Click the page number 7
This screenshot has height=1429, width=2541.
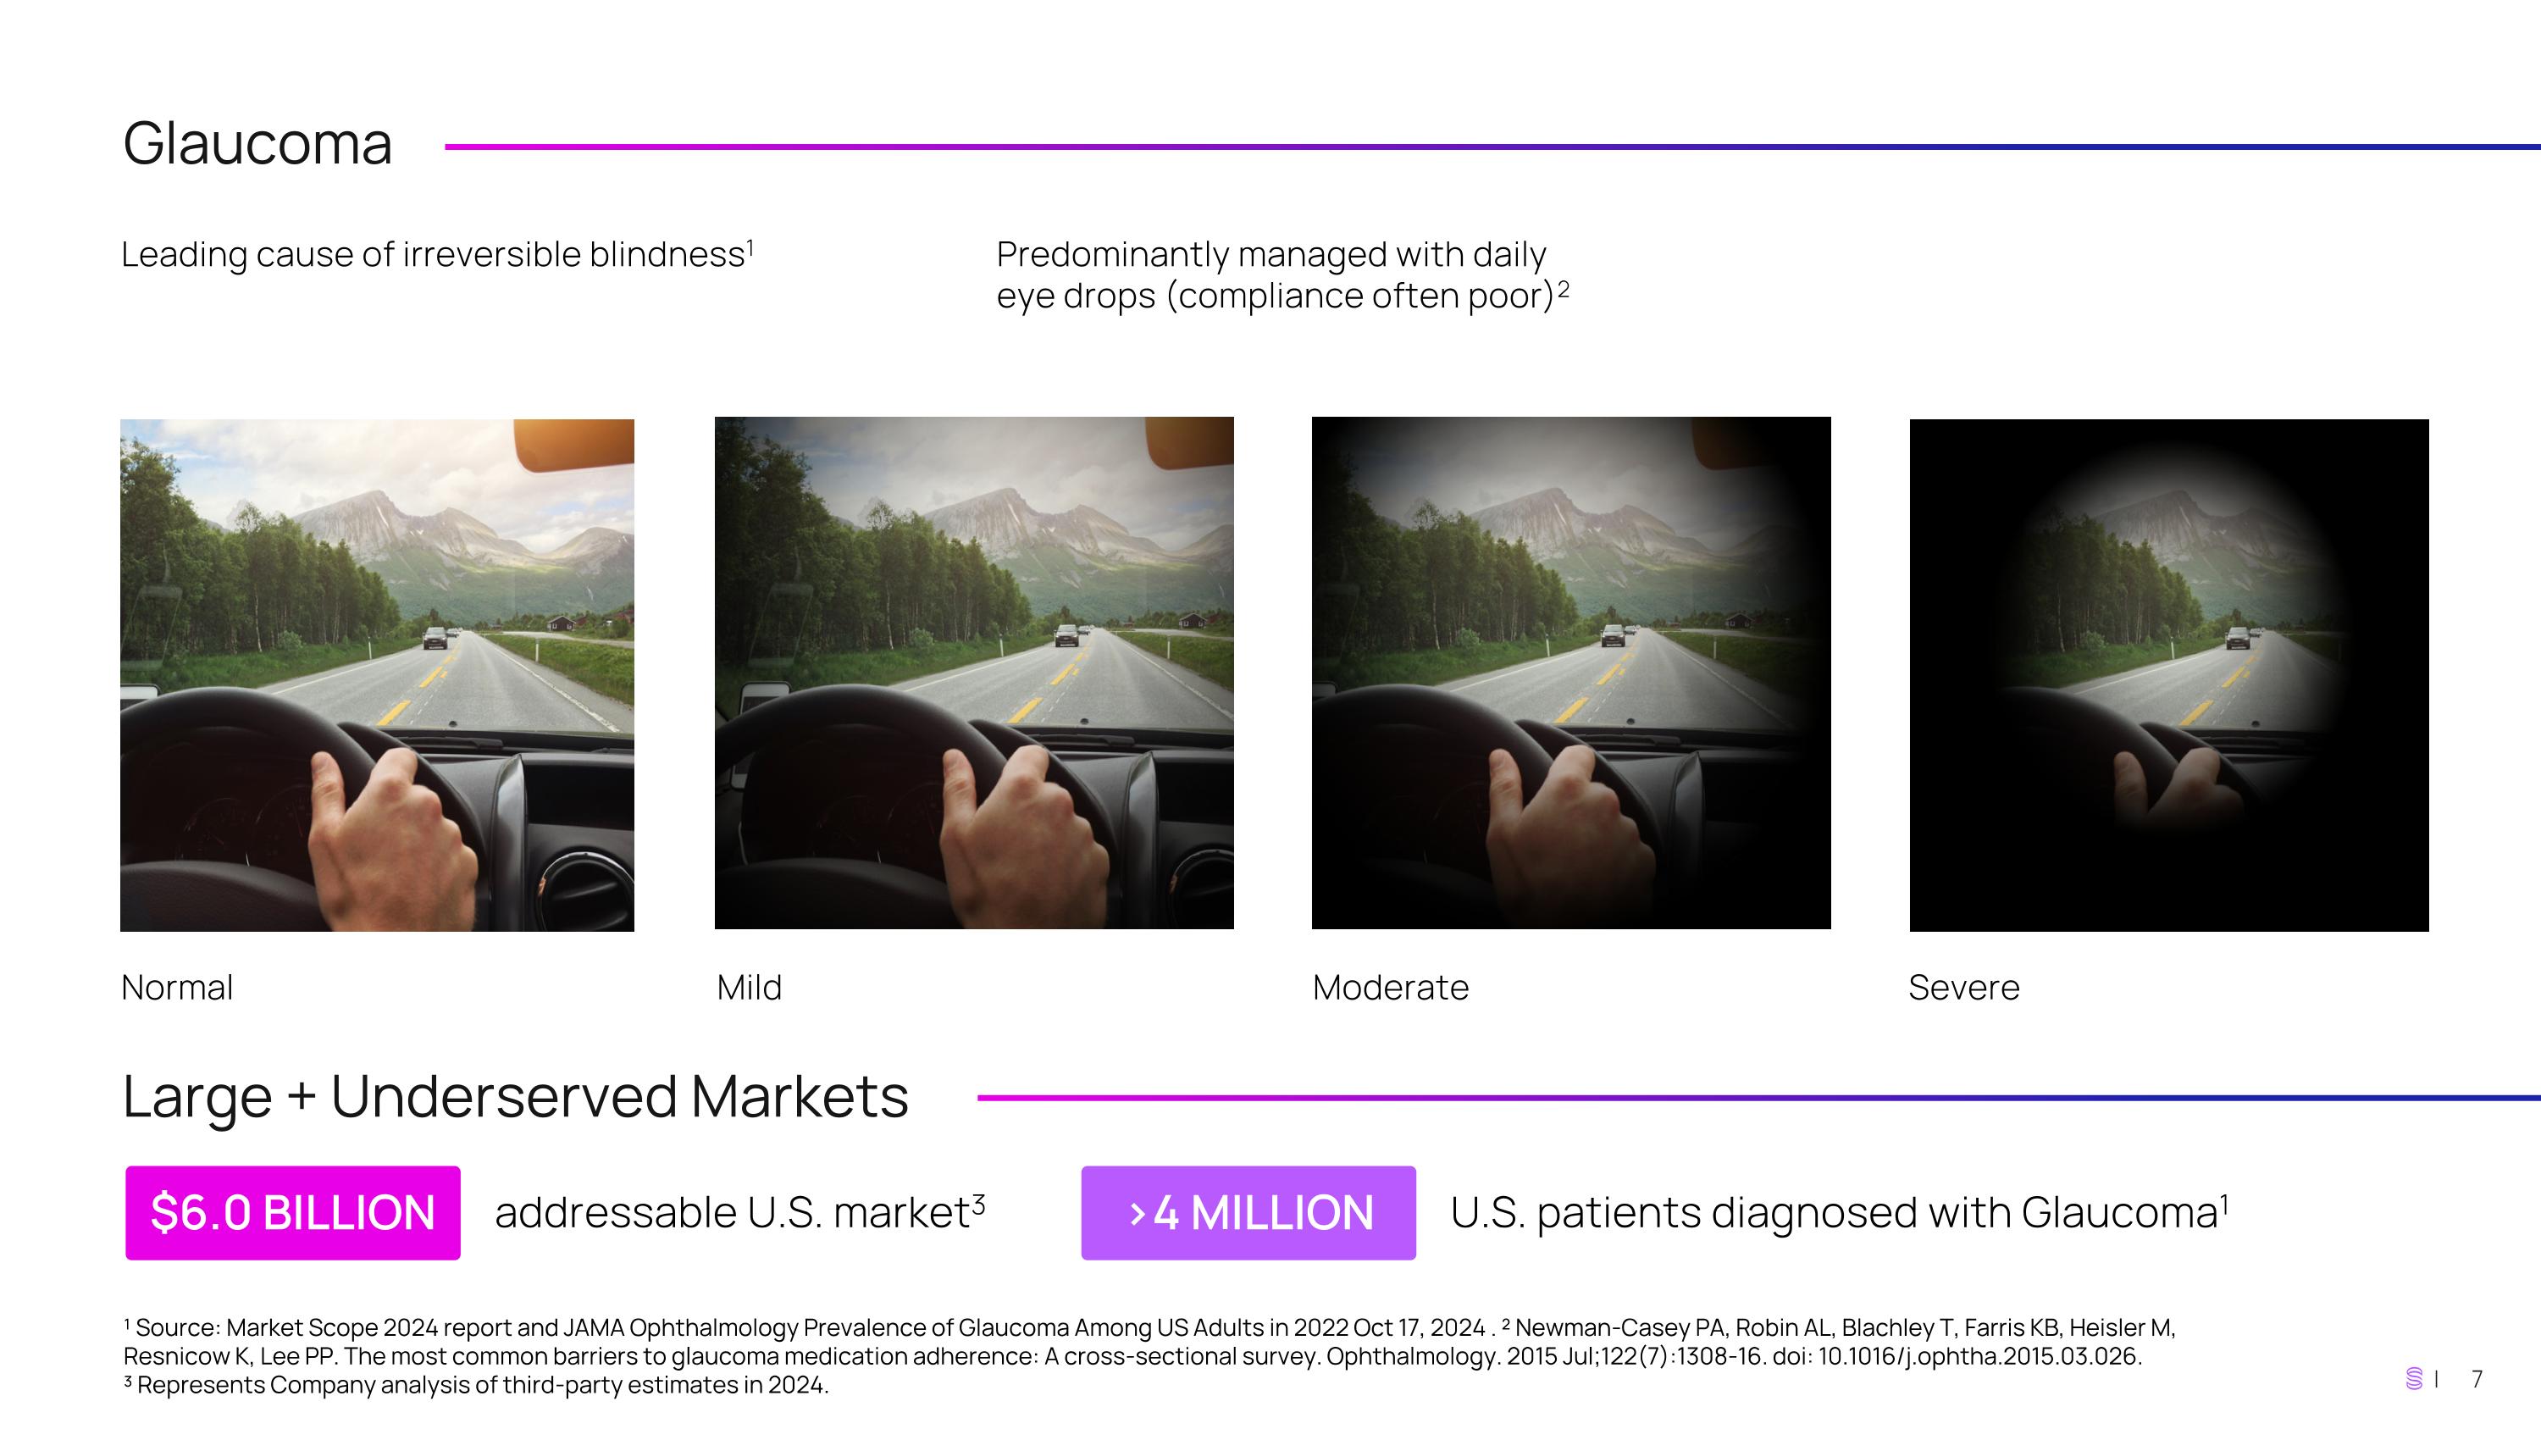coord(2476,1379)
